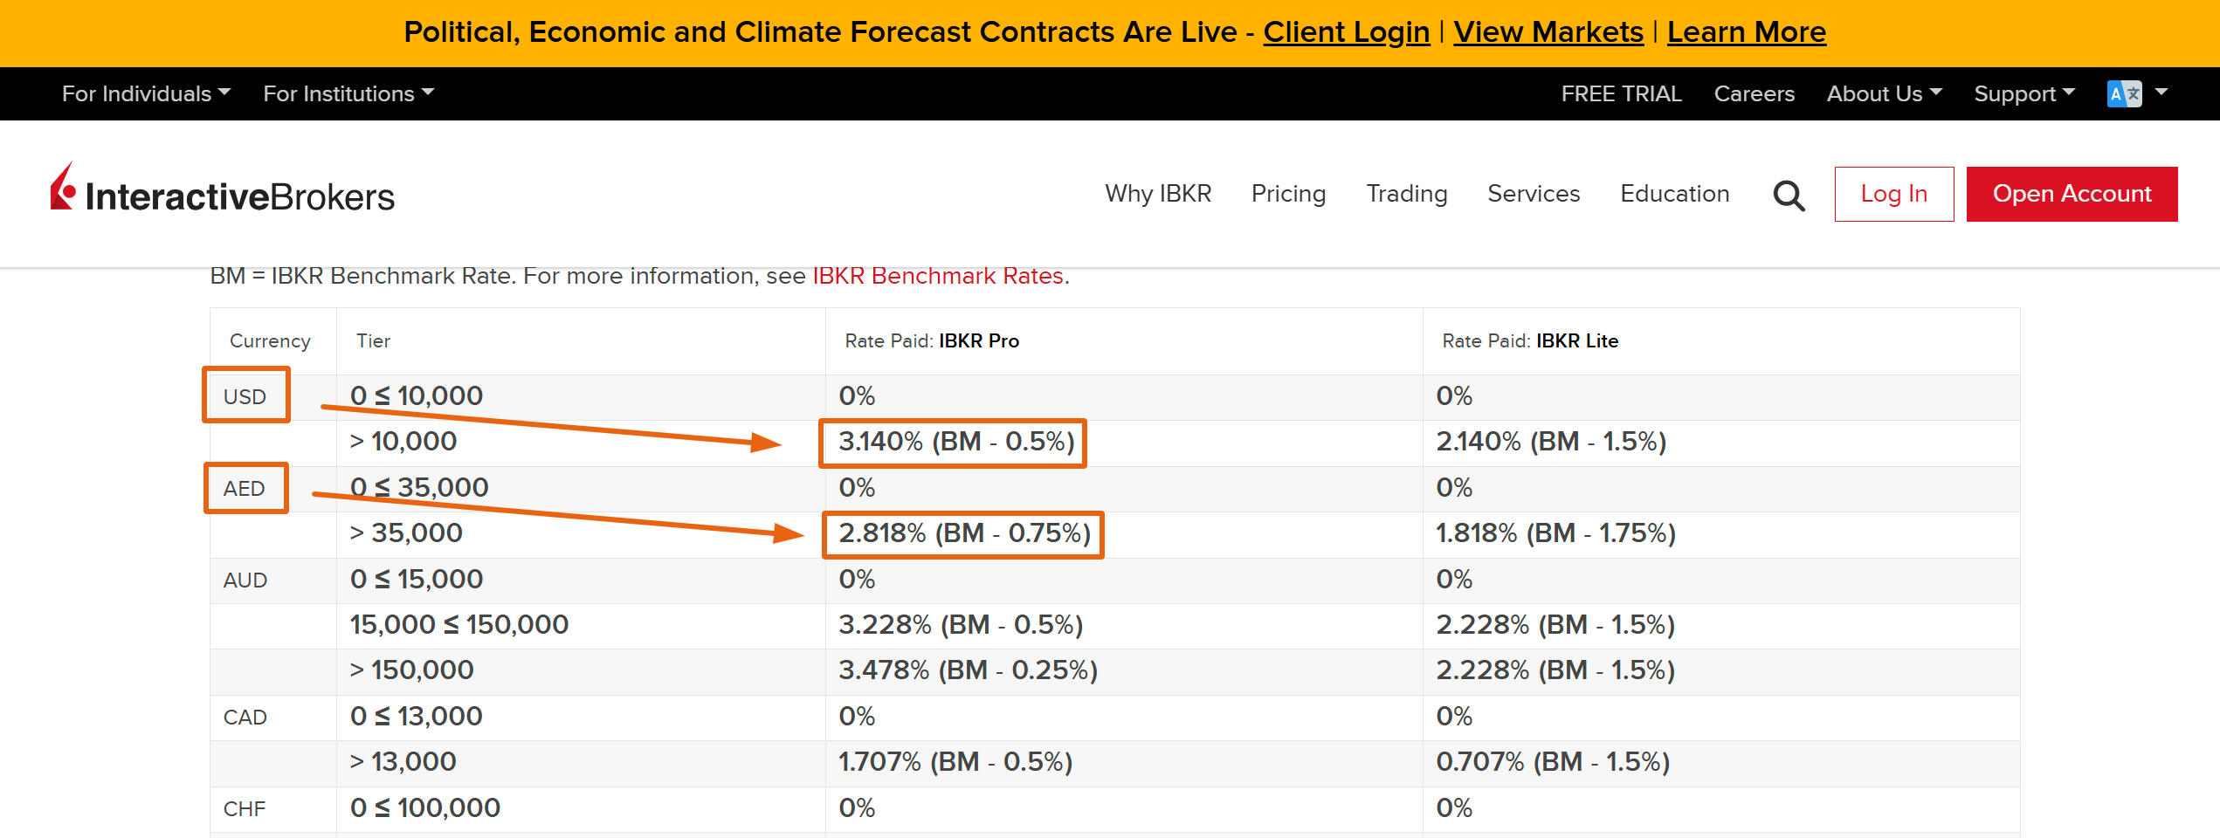Click the Log In button

click(x=1893, y=194)
